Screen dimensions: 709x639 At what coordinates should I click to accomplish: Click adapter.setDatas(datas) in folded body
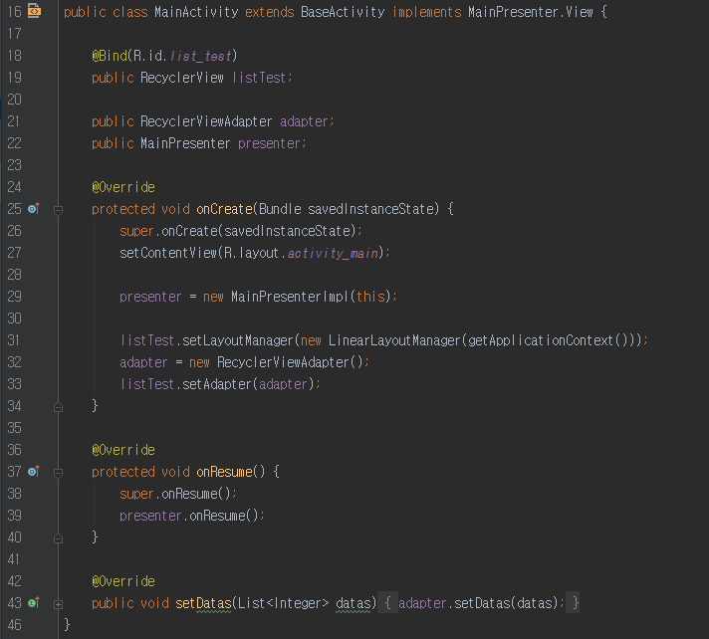point(478,603)
